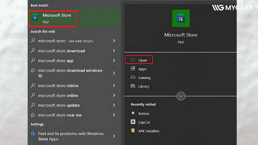Click the Microsoft Store icon in Best match
Screen dimensions: 258x145
pyautogui.click(x=35, y=19)
